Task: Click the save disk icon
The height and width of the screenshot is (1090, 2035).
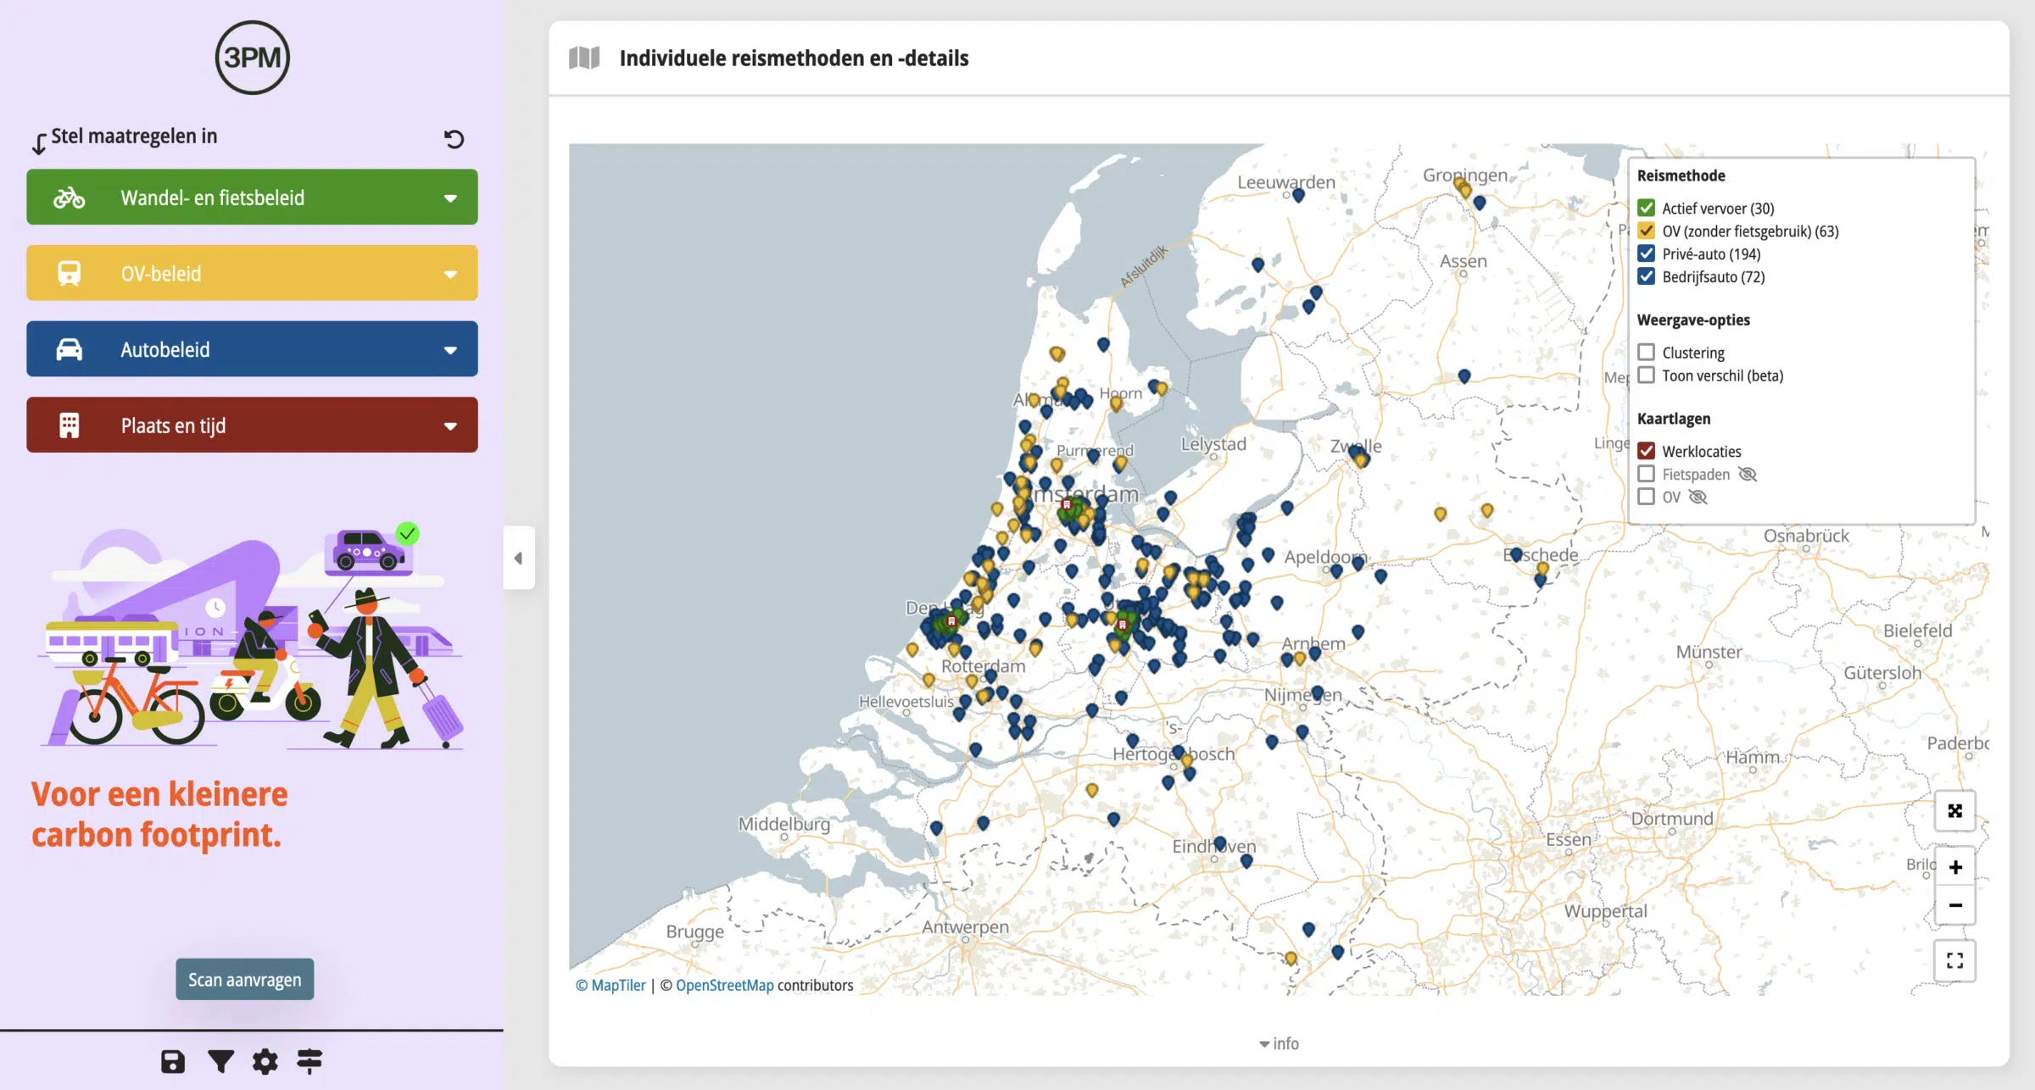Action: pos(173,1061)
